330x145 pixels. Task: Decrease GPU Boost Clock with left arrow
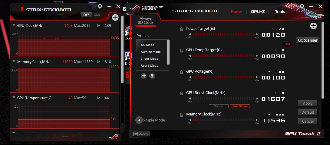point(190,99)
